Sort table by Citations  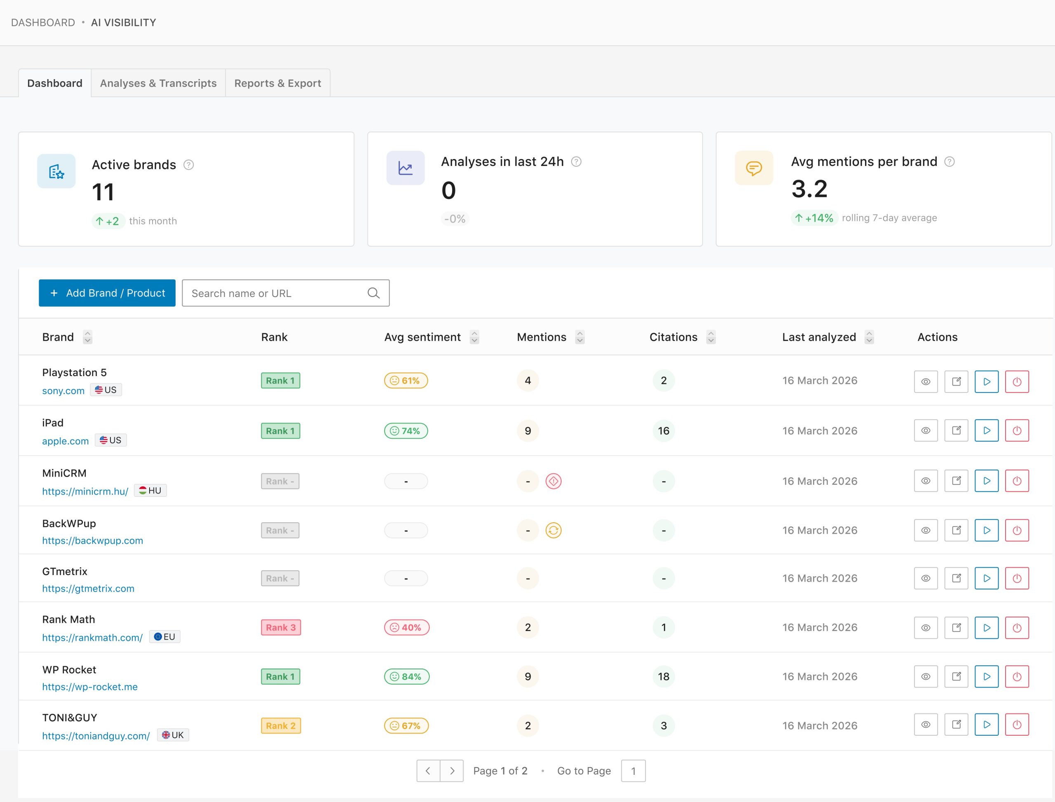click(711, 337)
